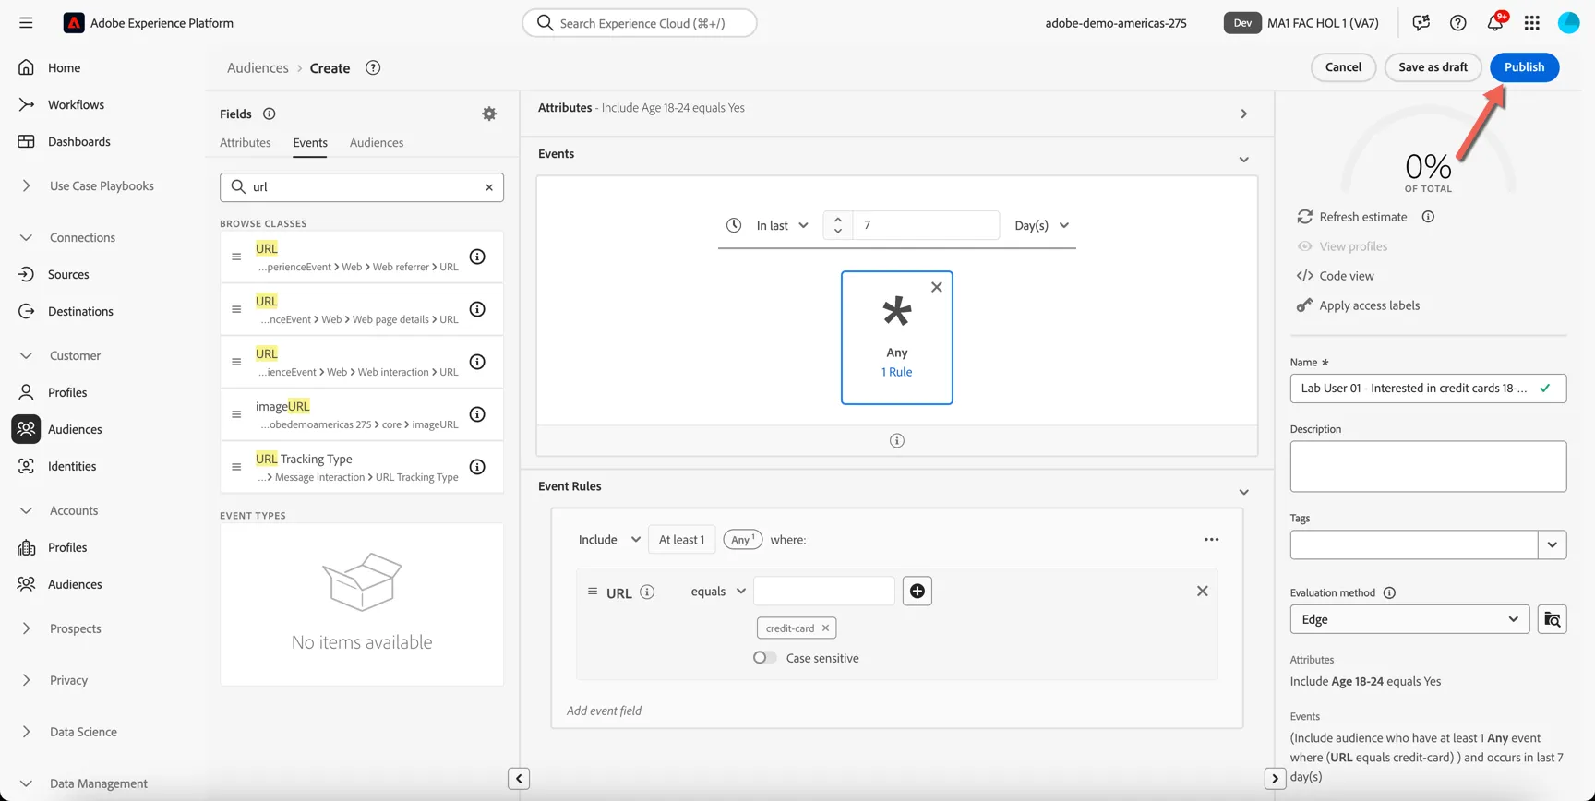Viewport: 1595px width, 801px height.
Task: Expand the Attributes section chevron
Action: [x=1244, y=114]
